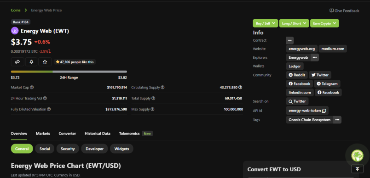Image resolution: width=370 pixels, height=178 pixels.
Task: Open the Facebook link beside linkedin.com
Action: [328, 92]
